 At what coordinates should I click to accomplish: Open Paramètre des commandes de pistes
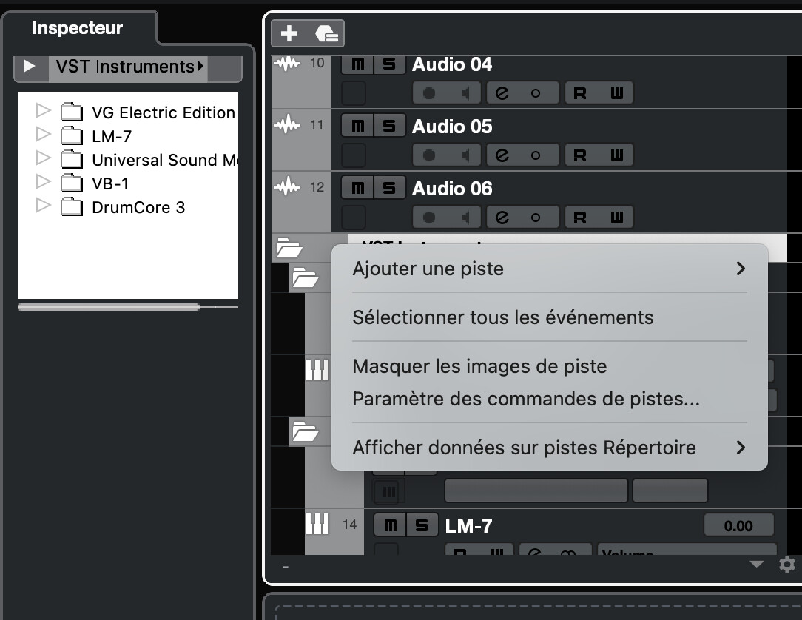526,399
